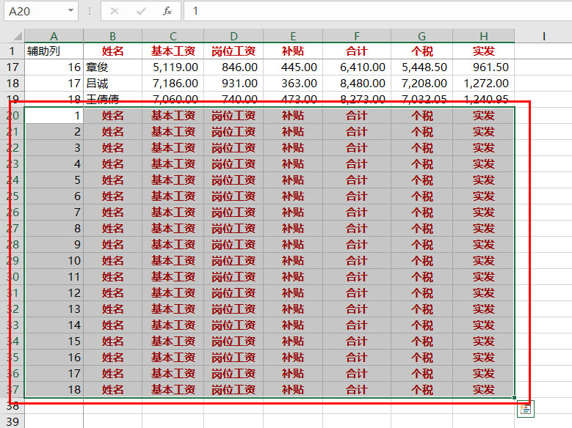572x428 pixels.
Task: Click 合计 cell in row 30
Action: [x=357, y=276]
